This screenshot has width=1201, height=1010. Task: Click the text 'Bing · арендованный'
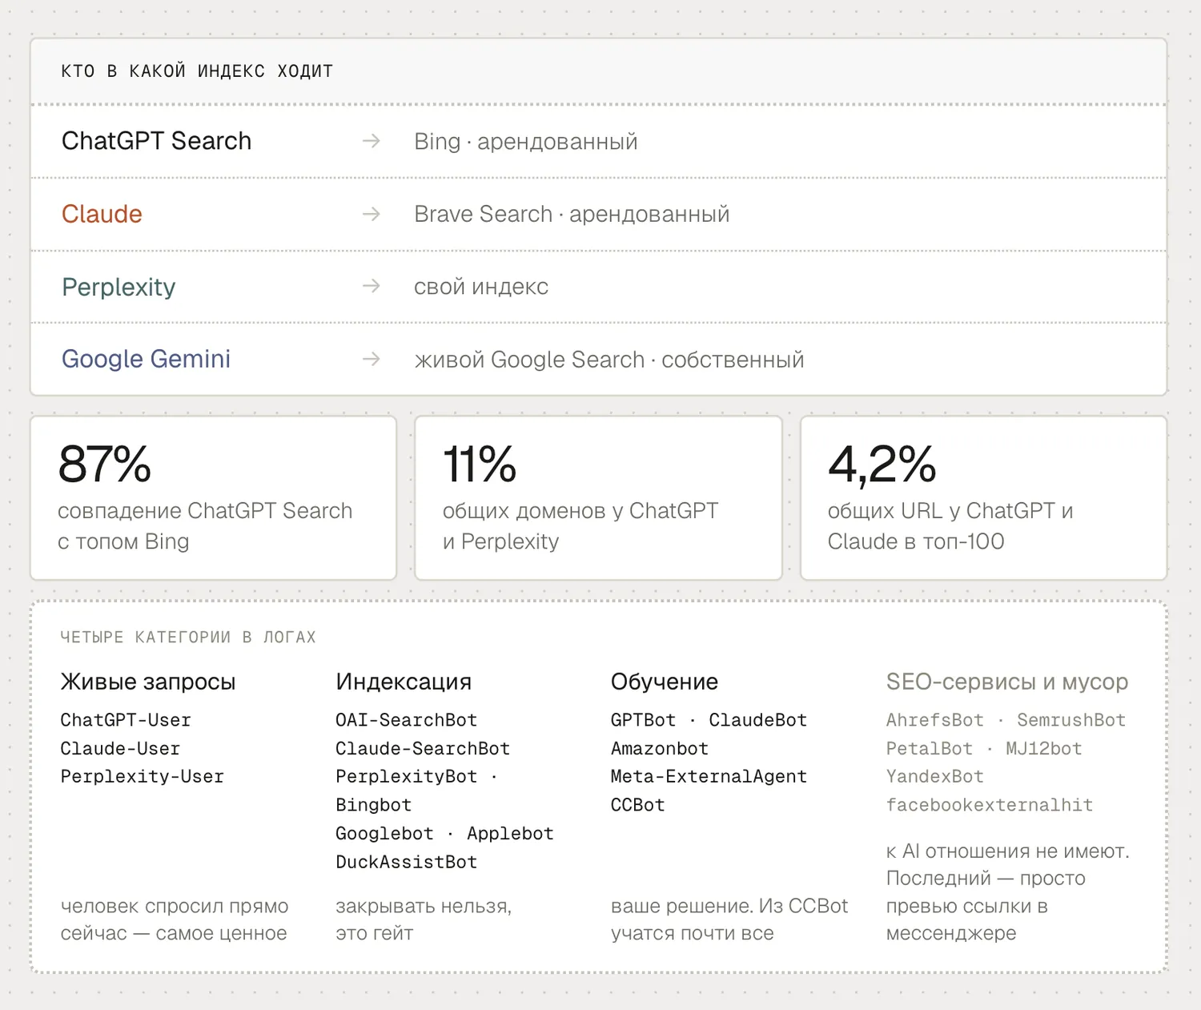pyautogui.click(x=526, y=142)
